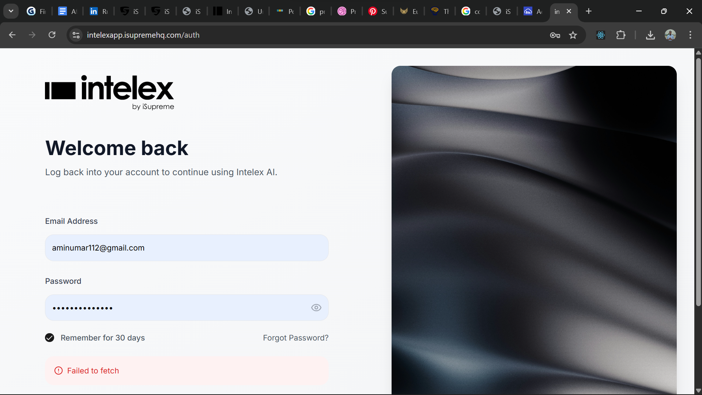
Task: Uncheck the Remember for 30 days circle
Action: click(x=49, y=338)
